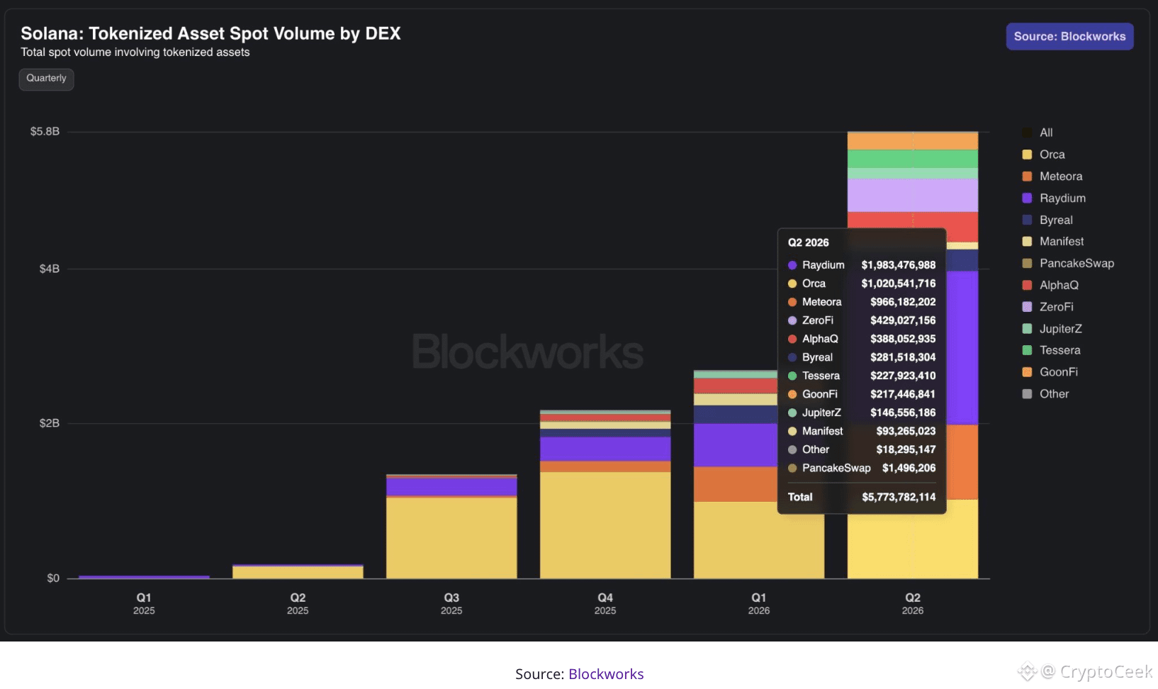
Task: Click the Q4 2025 purple Raydium segment
Action: click(605, 449)
